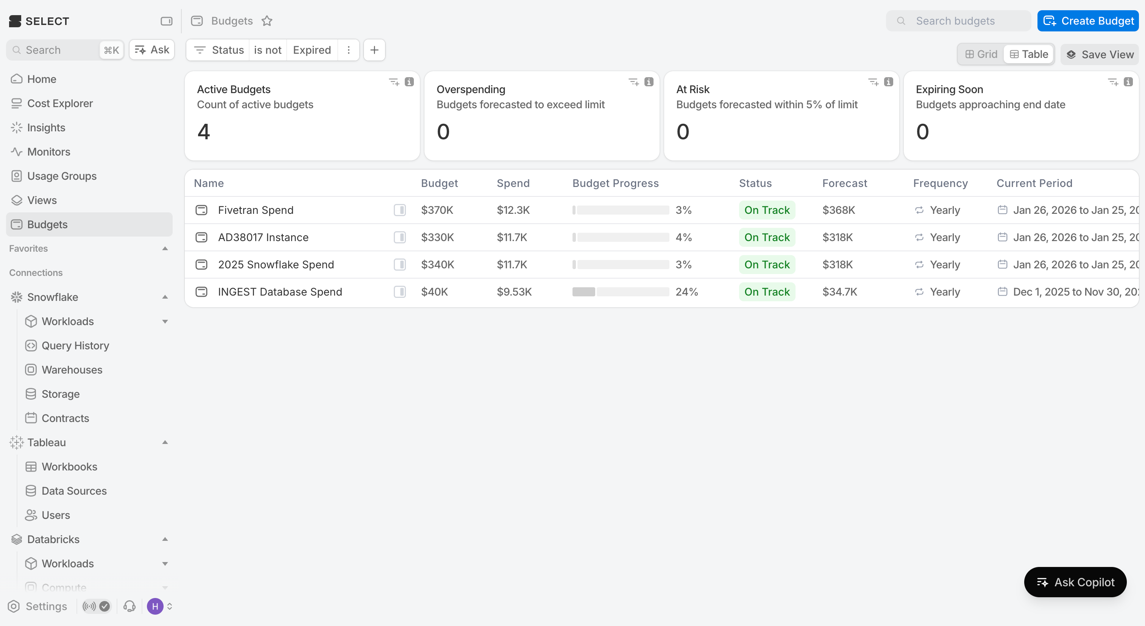Viewport: 1145px width, 626px height.
Task: Add a new filter with the plus button
Action: click(374, 50)
